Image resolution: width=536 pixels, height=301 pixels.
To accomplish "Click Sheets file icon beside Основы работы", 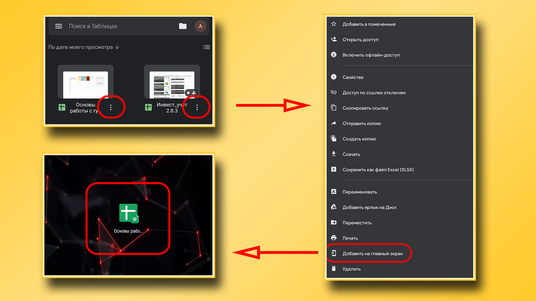I will [x=62, y=107].
